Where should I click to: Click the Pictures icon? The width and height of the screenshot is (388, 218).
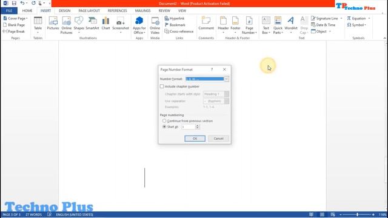click(x=53, y=23)
